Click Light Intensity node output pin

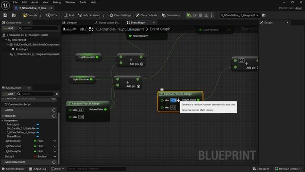point(97,57)
